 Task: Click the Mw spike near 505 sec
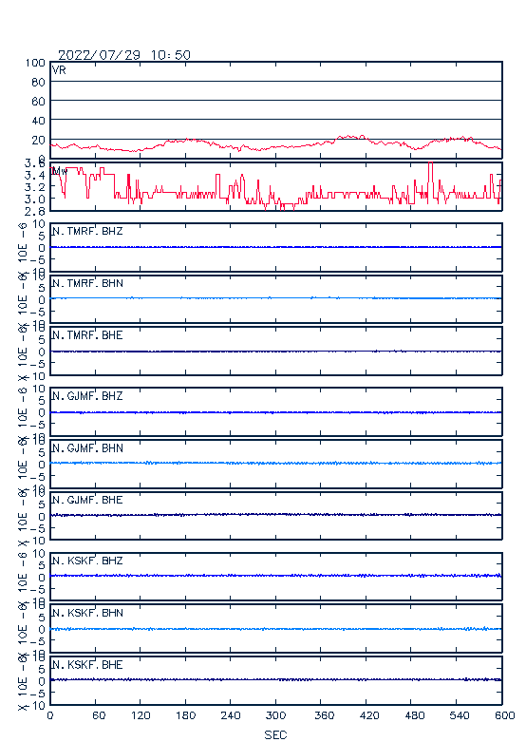[x=430, y=179]
